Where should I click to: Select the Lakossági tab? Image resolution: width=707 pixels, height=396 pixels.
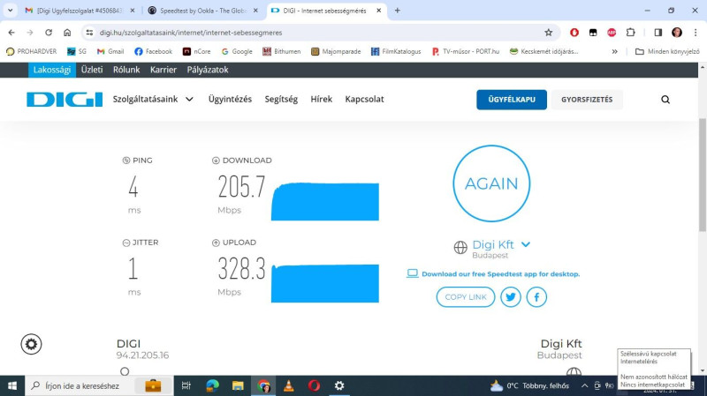click(x=52, y=70)
